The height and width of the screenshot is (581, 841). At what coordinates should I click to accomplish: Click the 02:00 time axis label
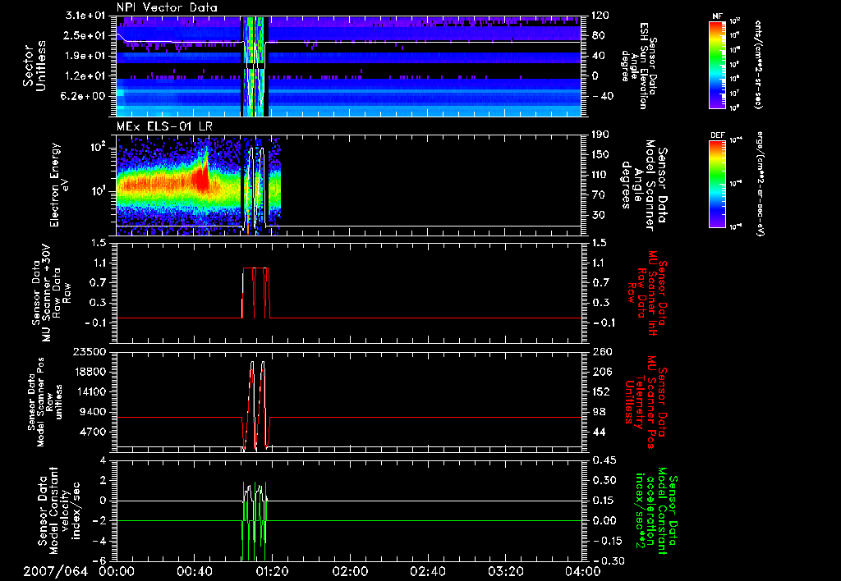pyautogui.click(x=350, y=571)
